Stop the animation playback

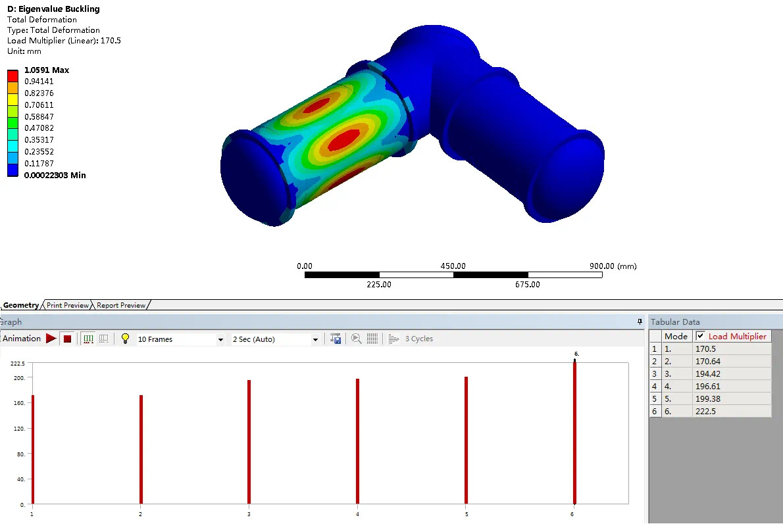tap(67, 339)
